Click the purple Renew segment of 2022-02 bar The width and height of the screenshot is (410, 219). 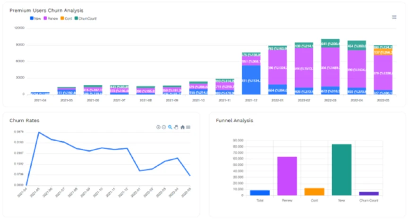pos(304,68)
